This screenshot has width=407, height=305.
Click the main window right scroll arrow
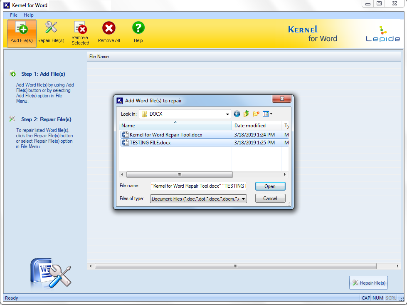click(398, 266)
